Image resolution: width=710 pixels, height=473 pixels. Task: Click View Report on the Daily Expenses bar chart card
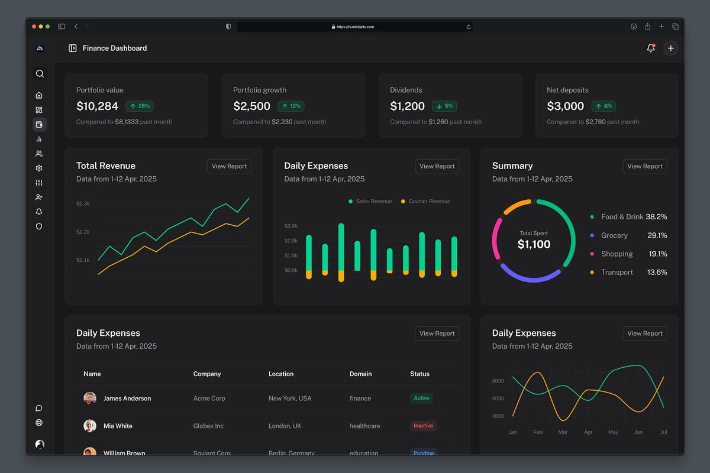[437, 166]
